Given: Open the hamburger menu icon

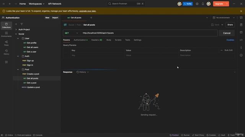Looking at the screenshot, I should tap(3, 4).
